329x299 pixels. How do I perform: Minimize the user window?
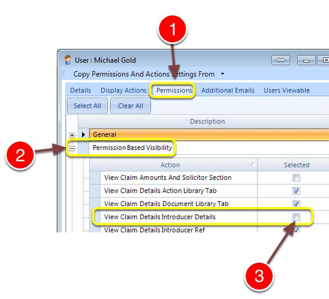pyautogui.click(x=306, y=60)
